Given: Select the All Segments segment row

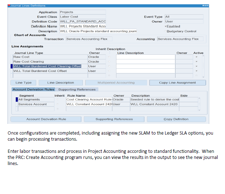Looking at the screenshot, I should (36, 100).
